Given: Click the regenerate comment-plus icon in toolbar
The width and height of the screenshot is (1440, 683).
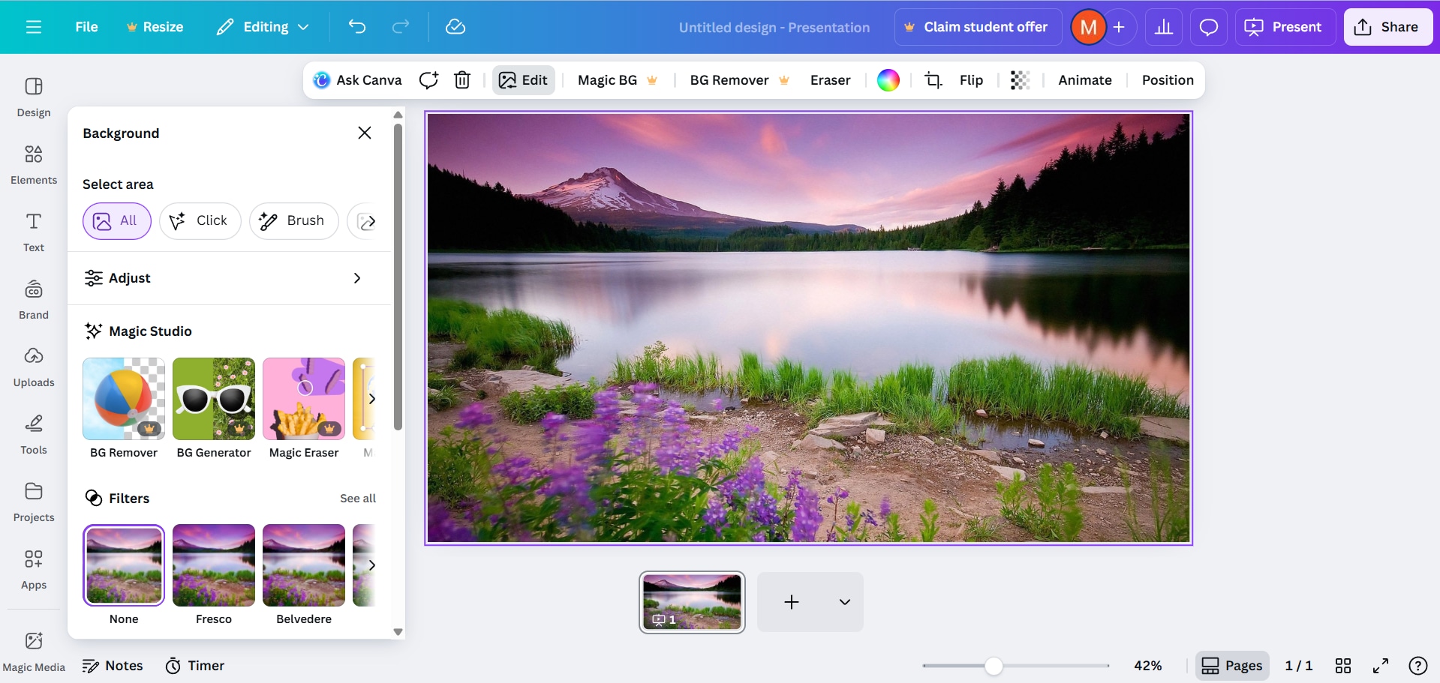Looking at the screenshot, I should 428,80.
